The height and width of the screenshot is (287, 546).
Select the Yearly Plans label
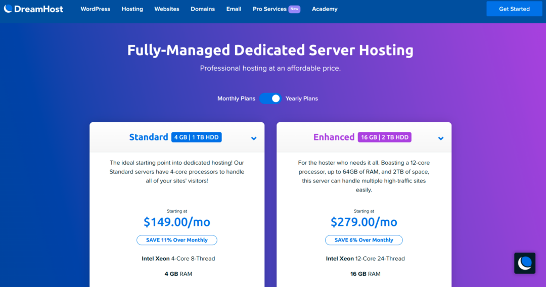[x=301, y=99]
